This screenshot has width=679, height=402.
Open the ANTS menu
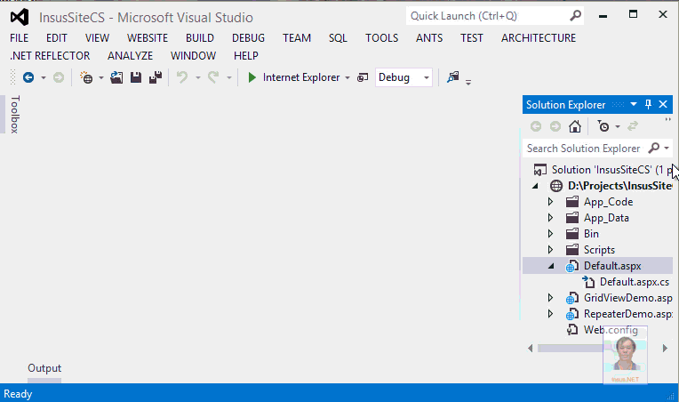tap(429, 38)
